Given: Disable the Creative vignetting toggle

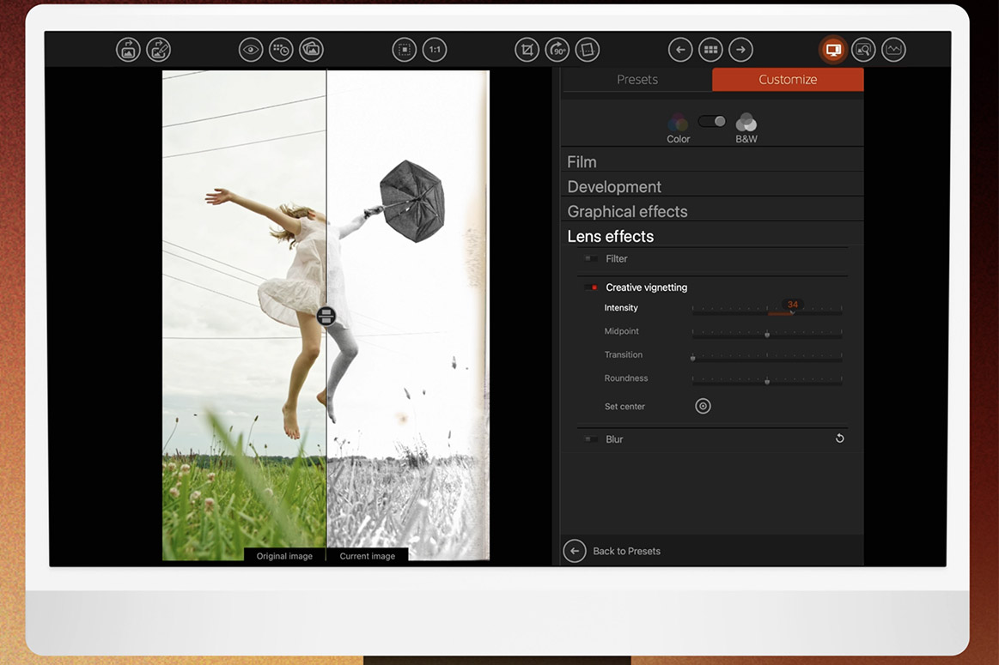Looking at the screenshot, I should [591, 287].
